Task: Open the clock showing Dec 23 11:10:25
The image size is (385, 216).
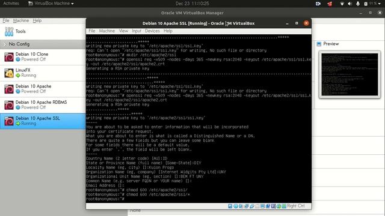Action: coord(192,4)
